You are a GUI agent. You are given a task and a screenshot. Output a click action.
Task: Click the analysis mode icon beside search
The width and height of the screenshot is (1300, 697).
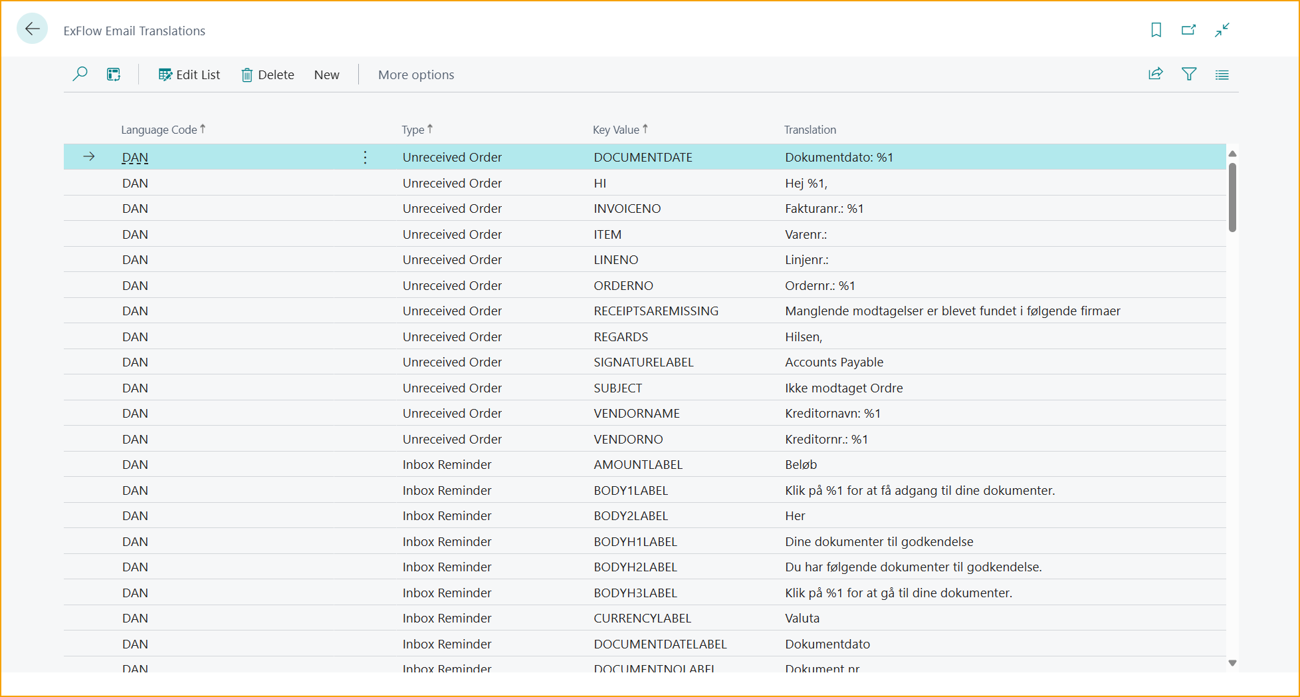(114, 74)
